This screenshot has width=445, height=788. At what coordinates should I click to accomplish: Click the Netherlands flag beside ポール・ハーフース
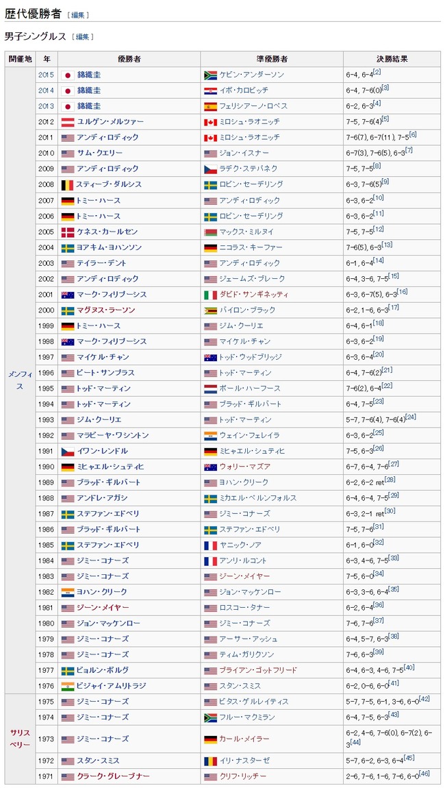(x=210, y=389)
